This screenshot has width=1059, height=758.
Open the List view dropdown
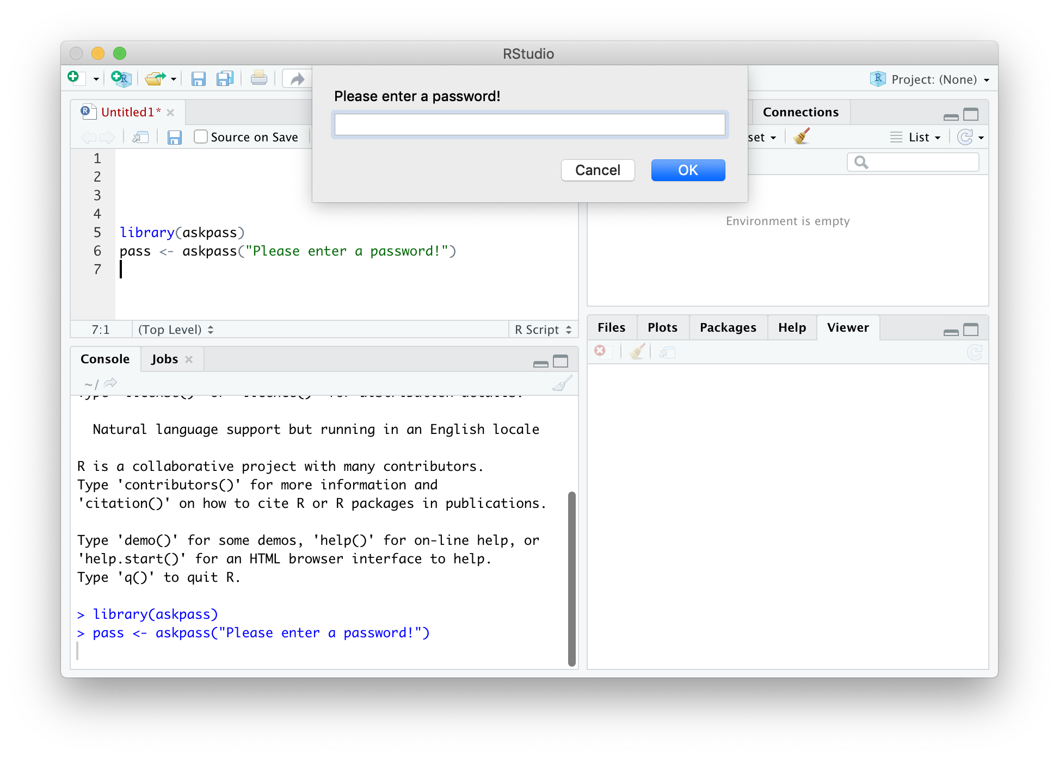pyautogui.click(x=915, y=137)
